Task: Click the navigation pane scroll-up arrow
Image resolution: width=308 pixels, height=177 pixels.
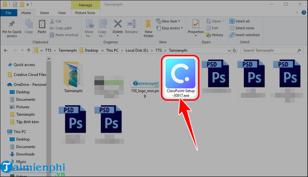Action: 49,59
